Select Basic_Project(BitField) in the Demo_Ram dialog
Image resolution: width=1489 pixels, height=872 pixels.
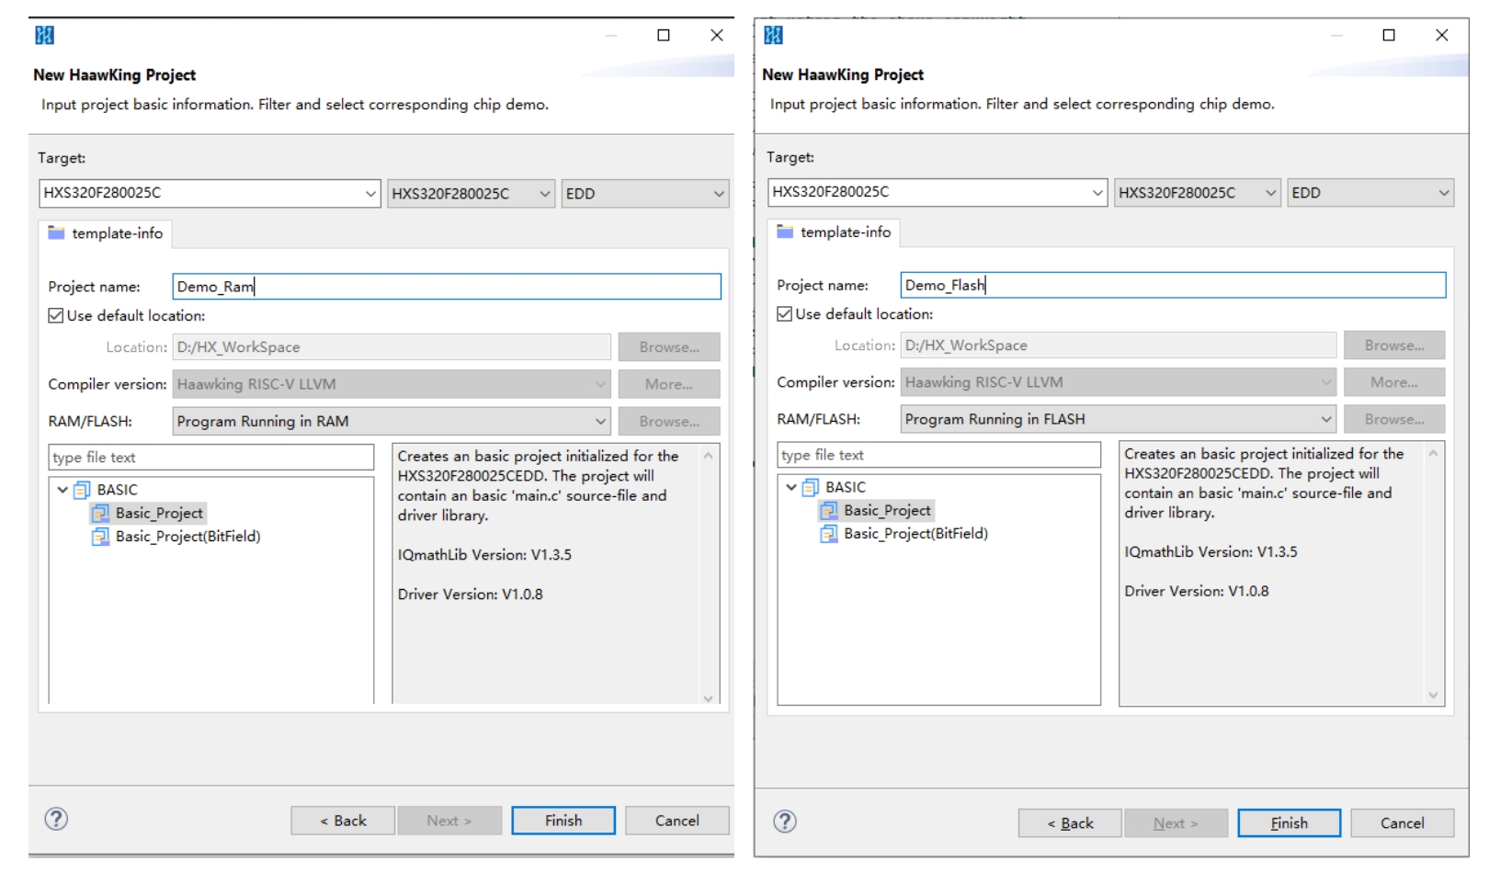(188, 537)
